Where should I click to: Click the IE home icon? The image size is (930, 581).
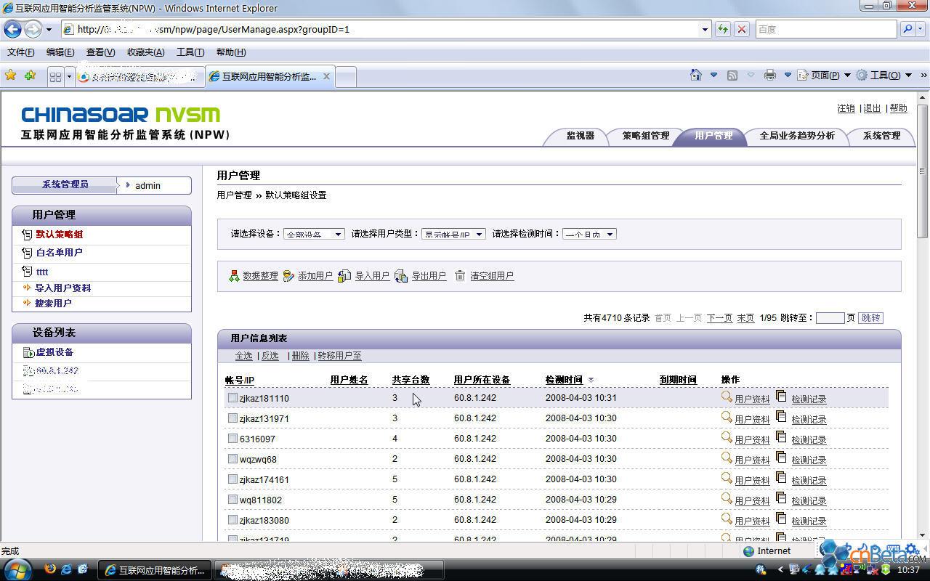click(x=696, y=76)
